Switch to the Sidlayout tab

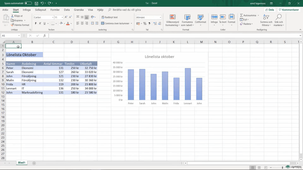coord(40,10)
